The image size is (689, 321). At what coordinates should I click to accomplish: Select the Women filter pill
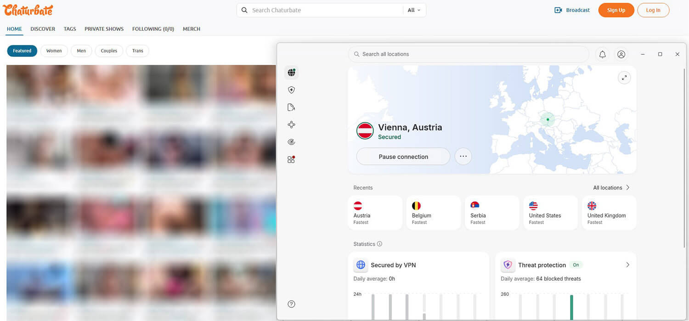click(54, 51)
